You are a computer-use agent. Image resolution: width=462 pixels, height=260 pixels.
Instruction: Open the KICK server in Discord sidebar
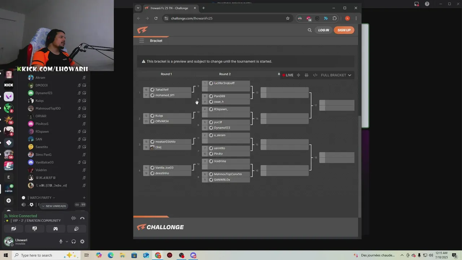click(9, 85)
